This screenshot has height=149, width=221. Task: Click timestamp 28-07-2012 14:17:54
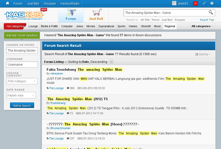[x=91, y=113]
